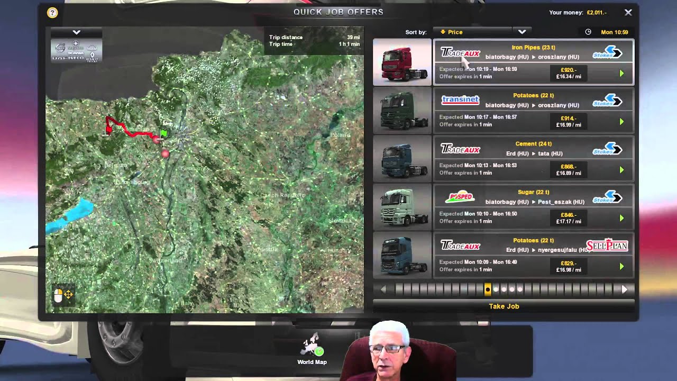Select the teal truck thumbnail for Potatoes nyergesujfalu
The image size is (677, 381).
402,255
